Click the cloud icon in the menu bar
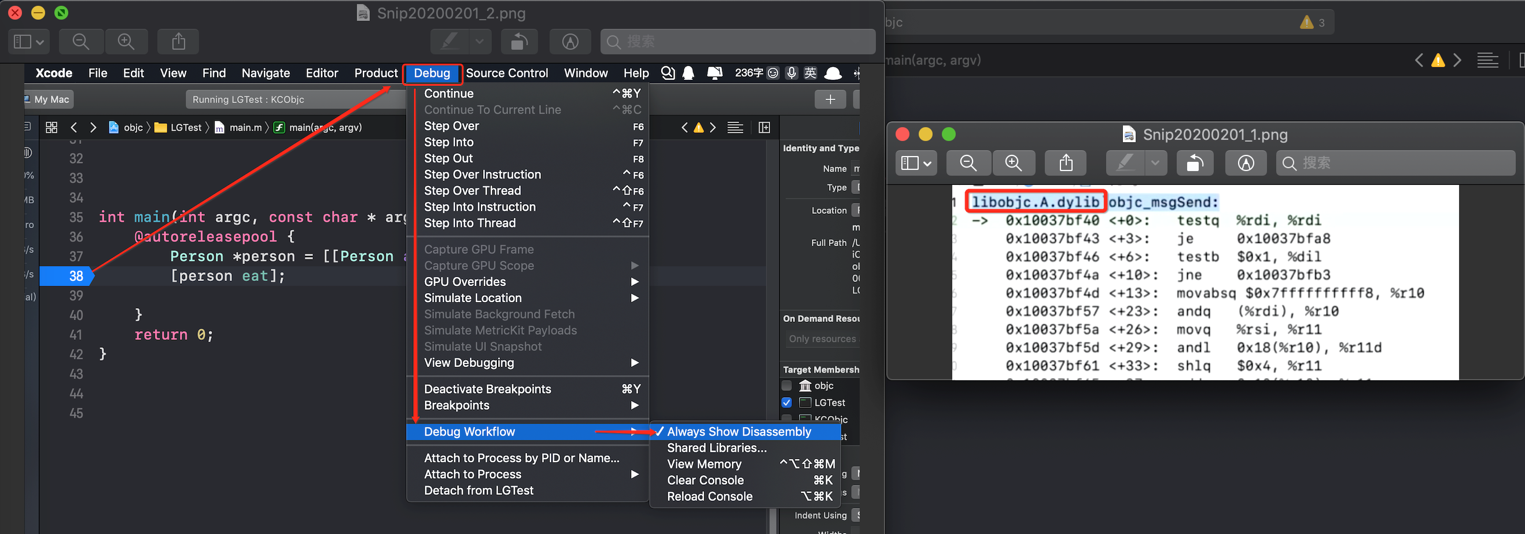 [833, 73]
